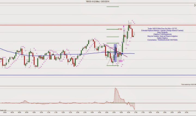Select the pink ellipse marker below candles
The width and height of the screenshot is (196, 116).
click(121, 61)
